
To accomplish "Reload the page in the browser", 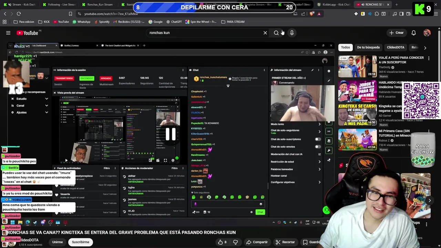I will point(19,14).
